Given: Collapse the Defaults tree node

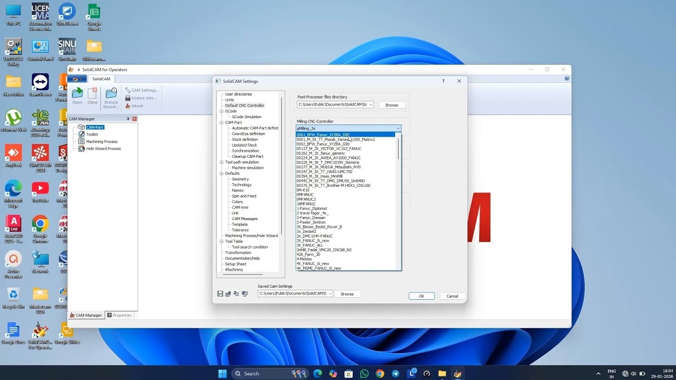Looking at the screenshot, I should tap(221, 173).
